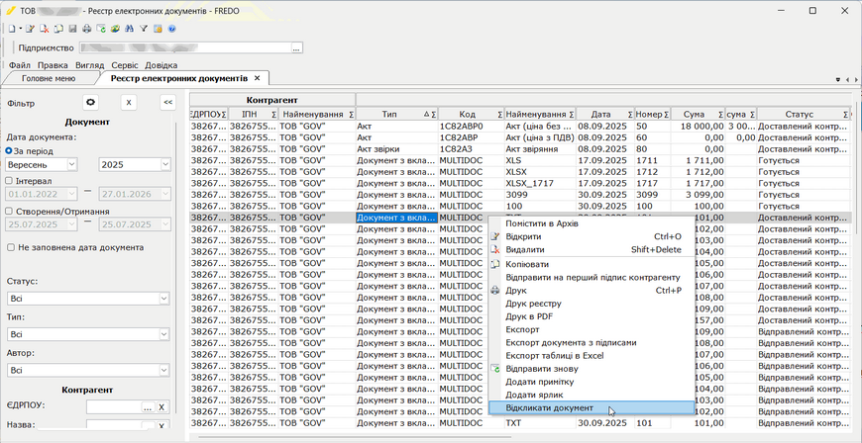
Task: Click the delete document toolbar icon
Action: click(x=45, y=29)
